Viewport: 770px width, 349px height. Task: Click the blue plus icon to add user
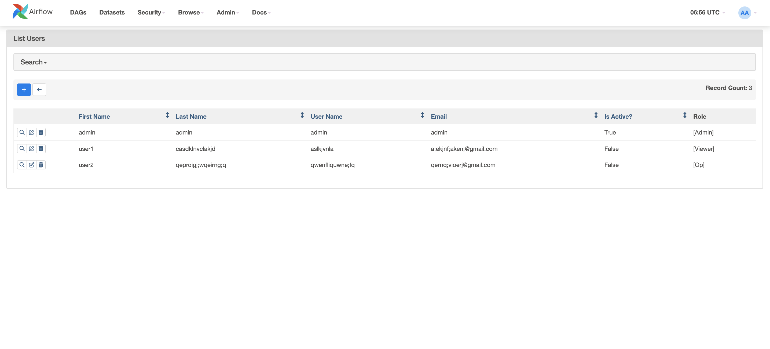click(24, 89)
